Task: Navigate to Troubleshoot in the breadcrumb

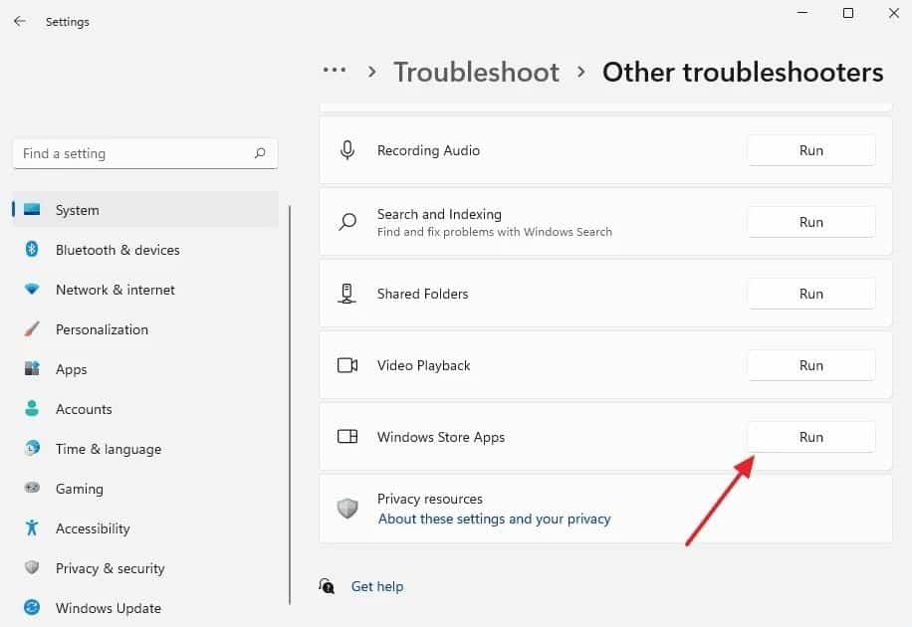Action: point(476,72)
